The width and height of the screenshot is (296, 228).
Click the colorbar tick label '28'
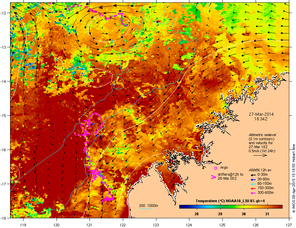coord(196,214)
